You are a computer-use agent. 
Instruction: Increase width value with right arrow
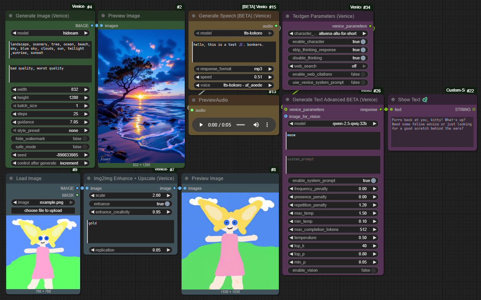pos(86,90)
